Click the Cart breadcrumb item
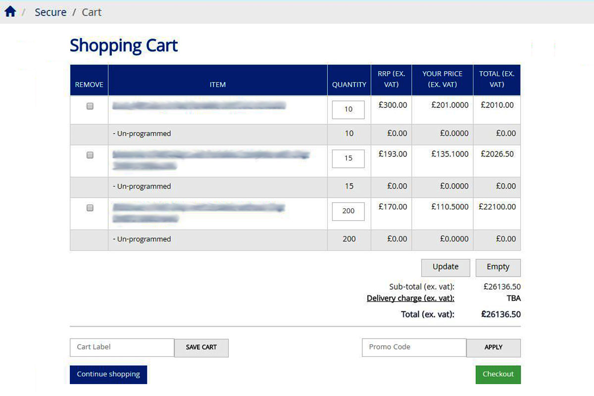This screenshot has height=396, width=594. pos(92,12)
